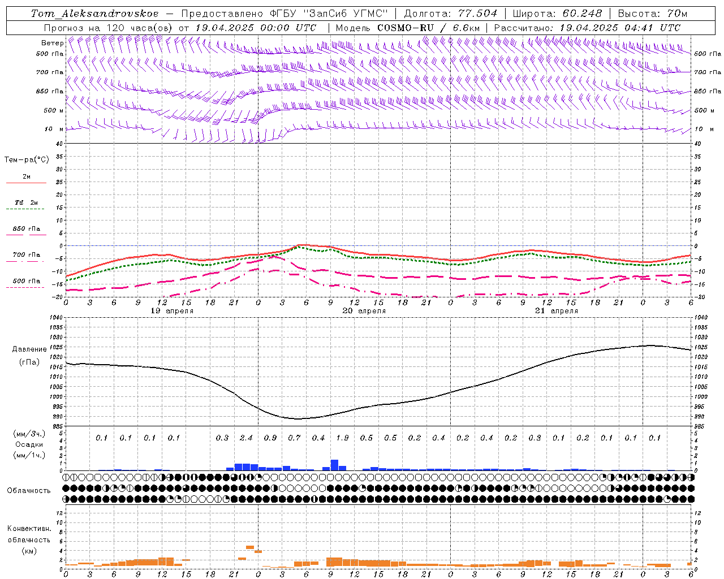
Task: Click the tallest blue precipitation bar on 20 April
Action: [x=334, y=465]
